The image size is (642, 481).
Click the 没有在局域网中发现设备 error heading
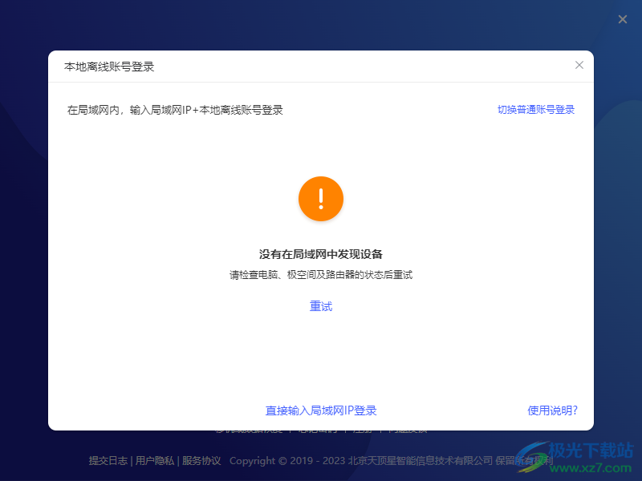tap(321, 253)
